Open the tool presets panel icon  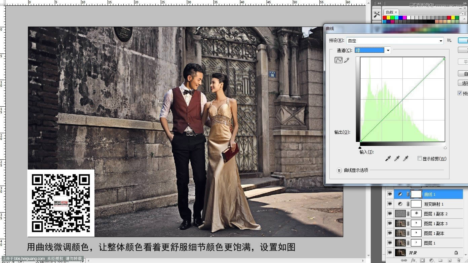point(377,14)
